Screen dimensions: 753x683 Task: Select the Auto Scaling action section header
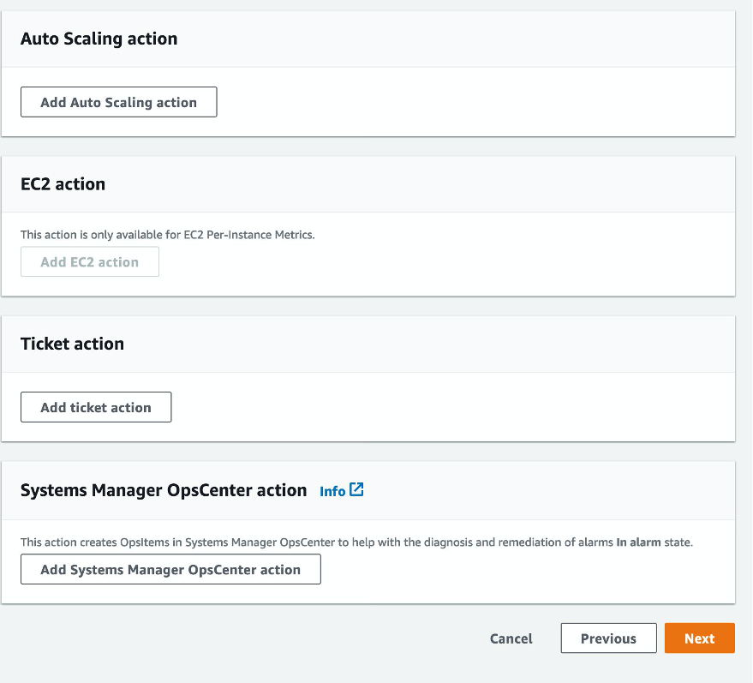coord(99,39)
